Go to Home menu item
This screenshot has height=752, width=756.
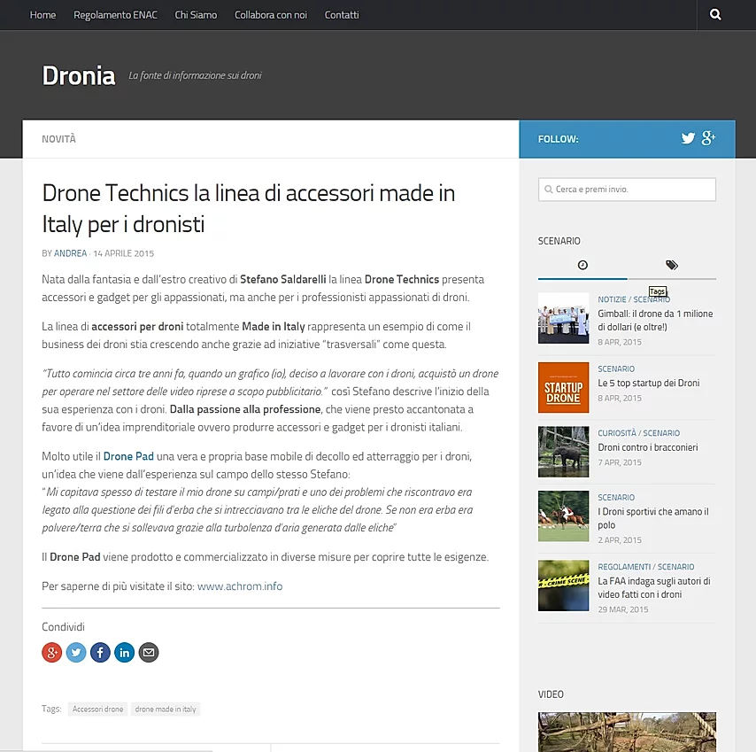click(42, 15)
